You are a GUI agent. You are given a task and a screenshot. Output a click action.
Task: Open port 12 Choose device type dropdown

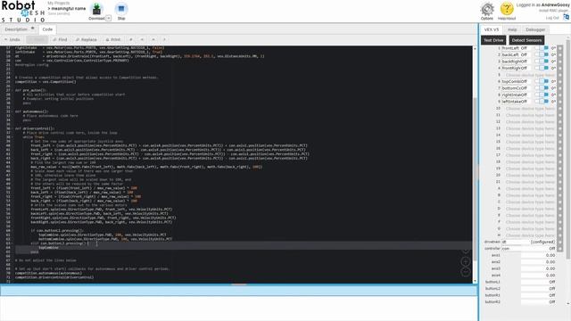point(530,121)
